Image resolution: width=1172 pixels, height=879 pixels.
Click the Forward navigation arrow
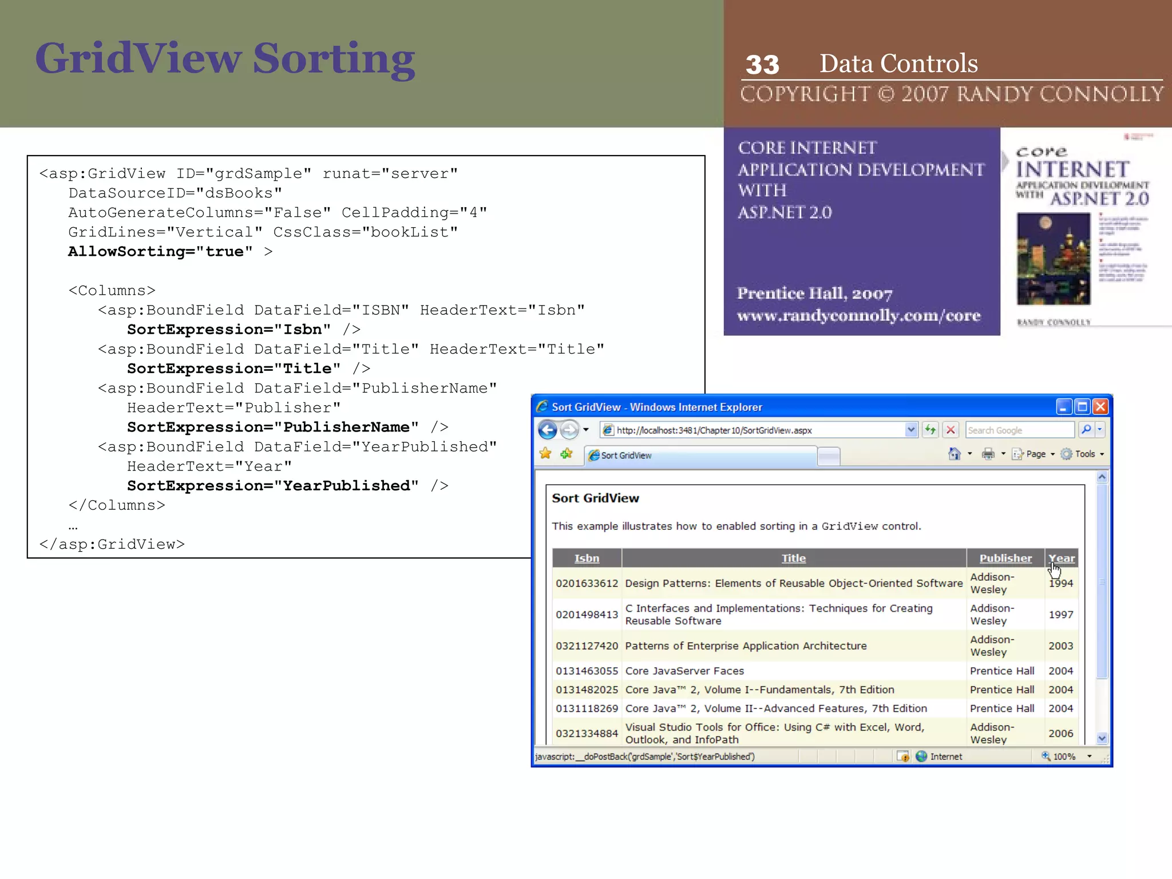(x=569, y=430)
